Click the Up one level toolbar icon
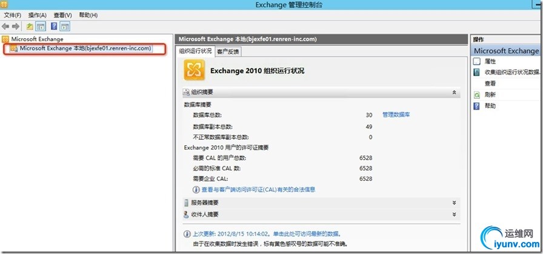The width and height of the screenshot is (543, 254). tap(30, 27)
